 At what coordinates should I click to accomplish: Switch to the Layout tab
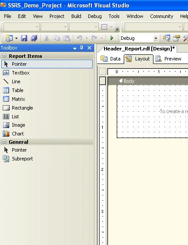point(139,59)
